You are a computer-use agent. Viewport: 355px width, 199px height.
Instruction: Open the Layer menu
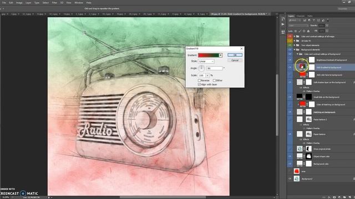(28, 3)
